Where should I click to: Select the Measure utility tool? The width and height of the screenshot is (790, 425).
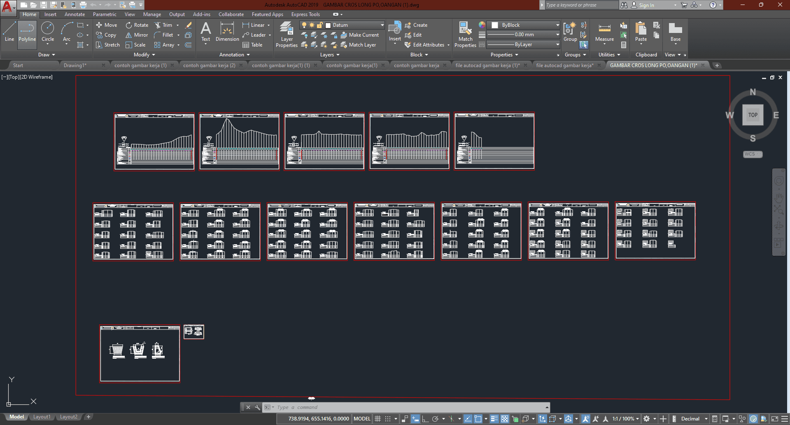point(604,32)
